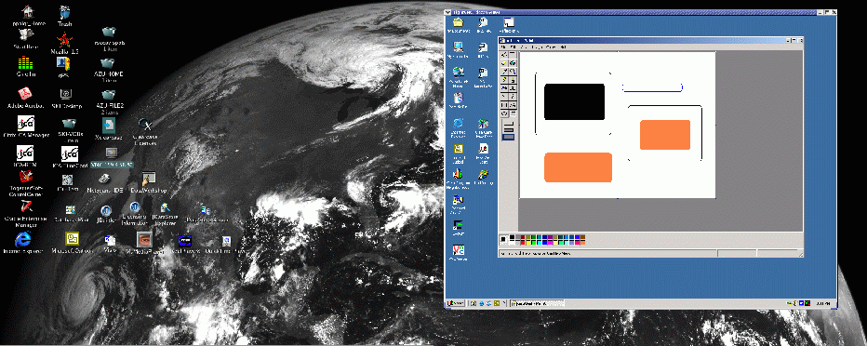Choose the solid-fill shape style option
867x346 pixels.
pos(509,137)
